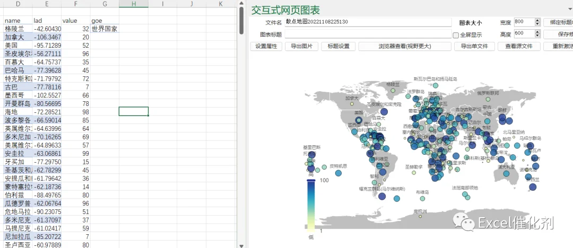This screenshot has height=248, width=573.
Task: Select the 海地 name cell
Action: [x=18, y=111]
